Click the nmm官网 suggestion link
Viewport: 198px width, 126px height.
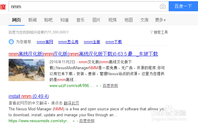click(45, 42)
